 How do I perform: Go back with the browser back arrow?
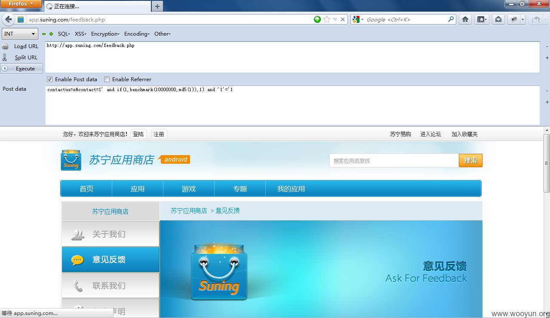[8, 19]
